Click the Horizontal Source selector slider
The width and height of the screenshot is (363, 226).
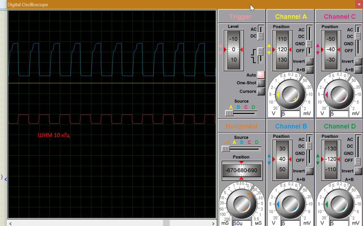(241, 149)
